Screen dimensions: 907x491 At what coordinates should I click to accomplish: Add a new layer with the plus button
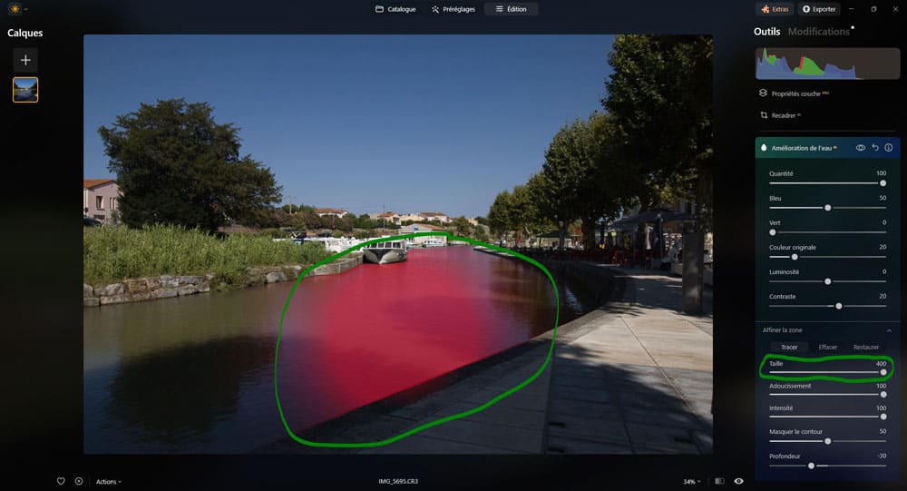pyautogui.click(x=25, y=60)
